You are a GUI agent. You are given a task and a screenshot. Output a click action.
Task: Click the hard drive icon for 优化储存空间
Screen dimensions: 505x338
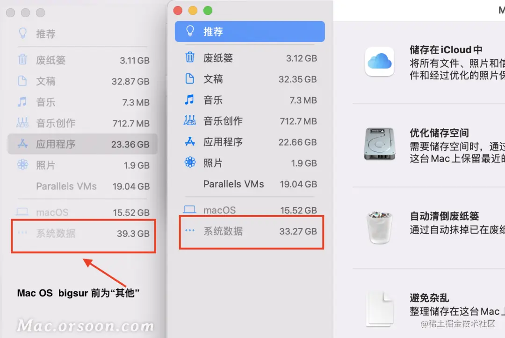[379, 144]
